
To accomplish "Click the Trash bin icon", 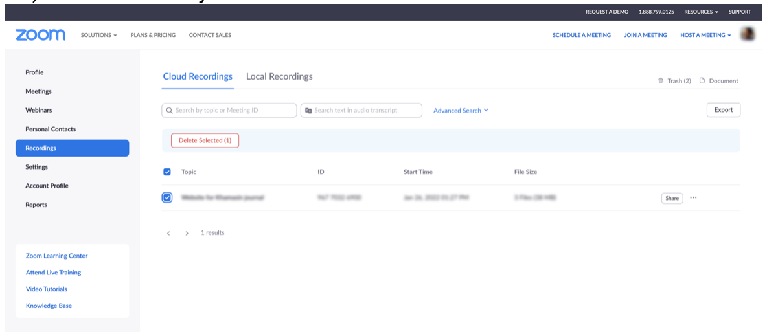I will [661, 81].
